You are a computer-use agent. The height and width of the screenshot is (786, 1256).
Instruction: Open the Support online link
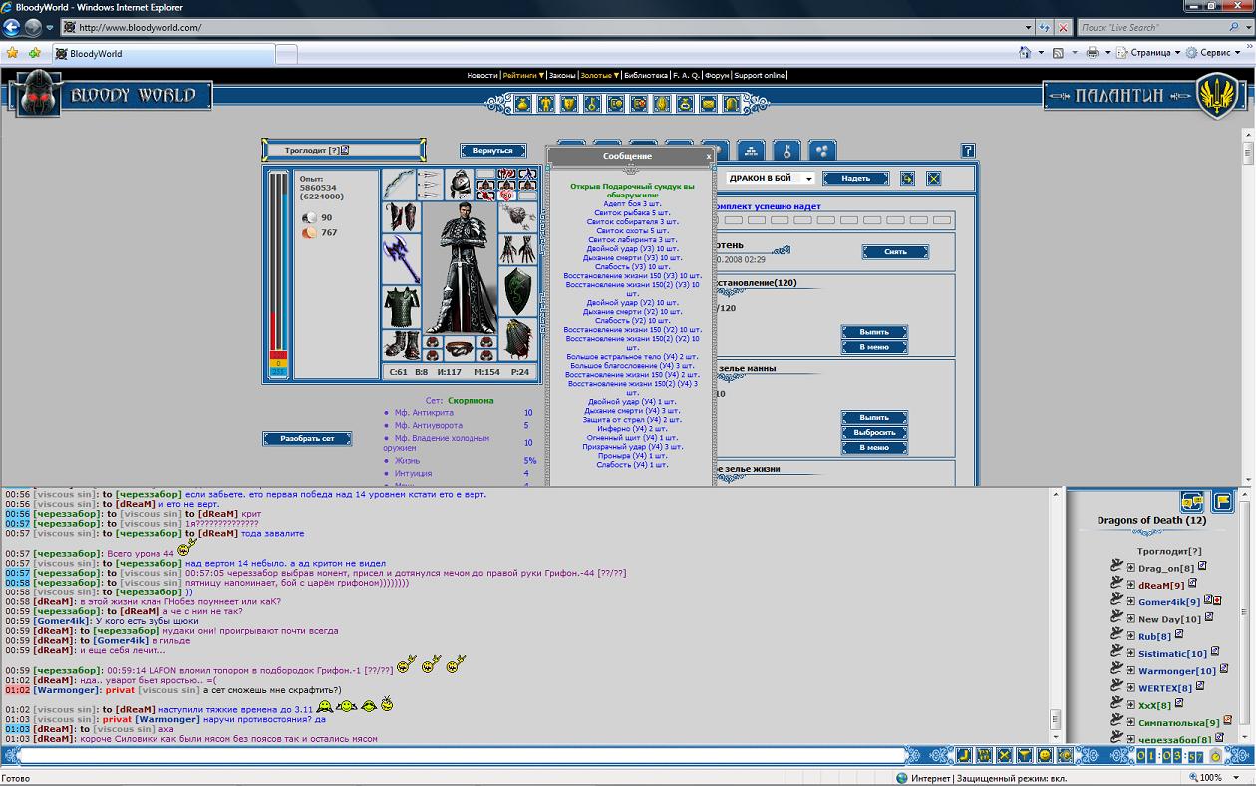point(760,75)
